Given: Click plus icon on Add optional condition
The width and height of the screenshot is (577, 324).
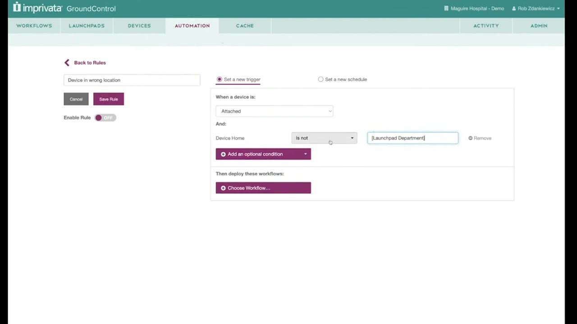Looking at the screenshot, I should pos(223,154).
